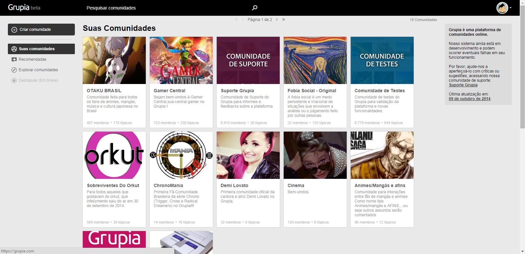Viewport: 525px width, 254px height.
Task: Click the first page double arrow
Action: (x=236, y=20)
